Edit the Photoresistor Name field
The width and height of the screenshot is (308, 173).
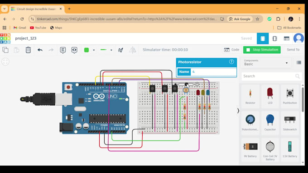click(x=213, y=72)
